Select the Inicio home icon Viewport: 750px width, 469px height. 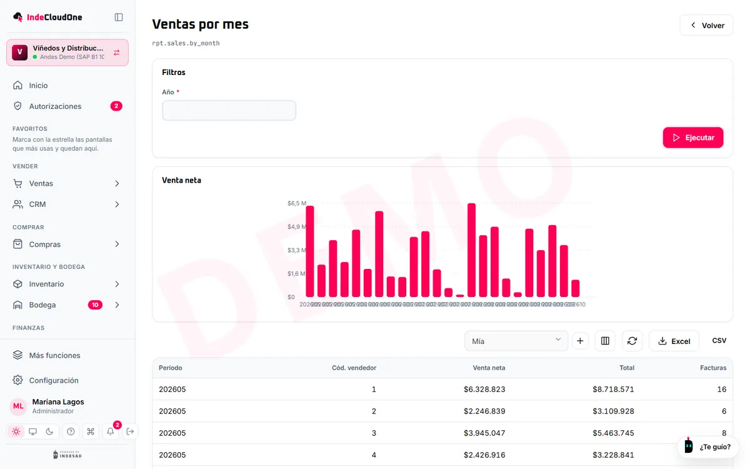click(x=18, y=86)
